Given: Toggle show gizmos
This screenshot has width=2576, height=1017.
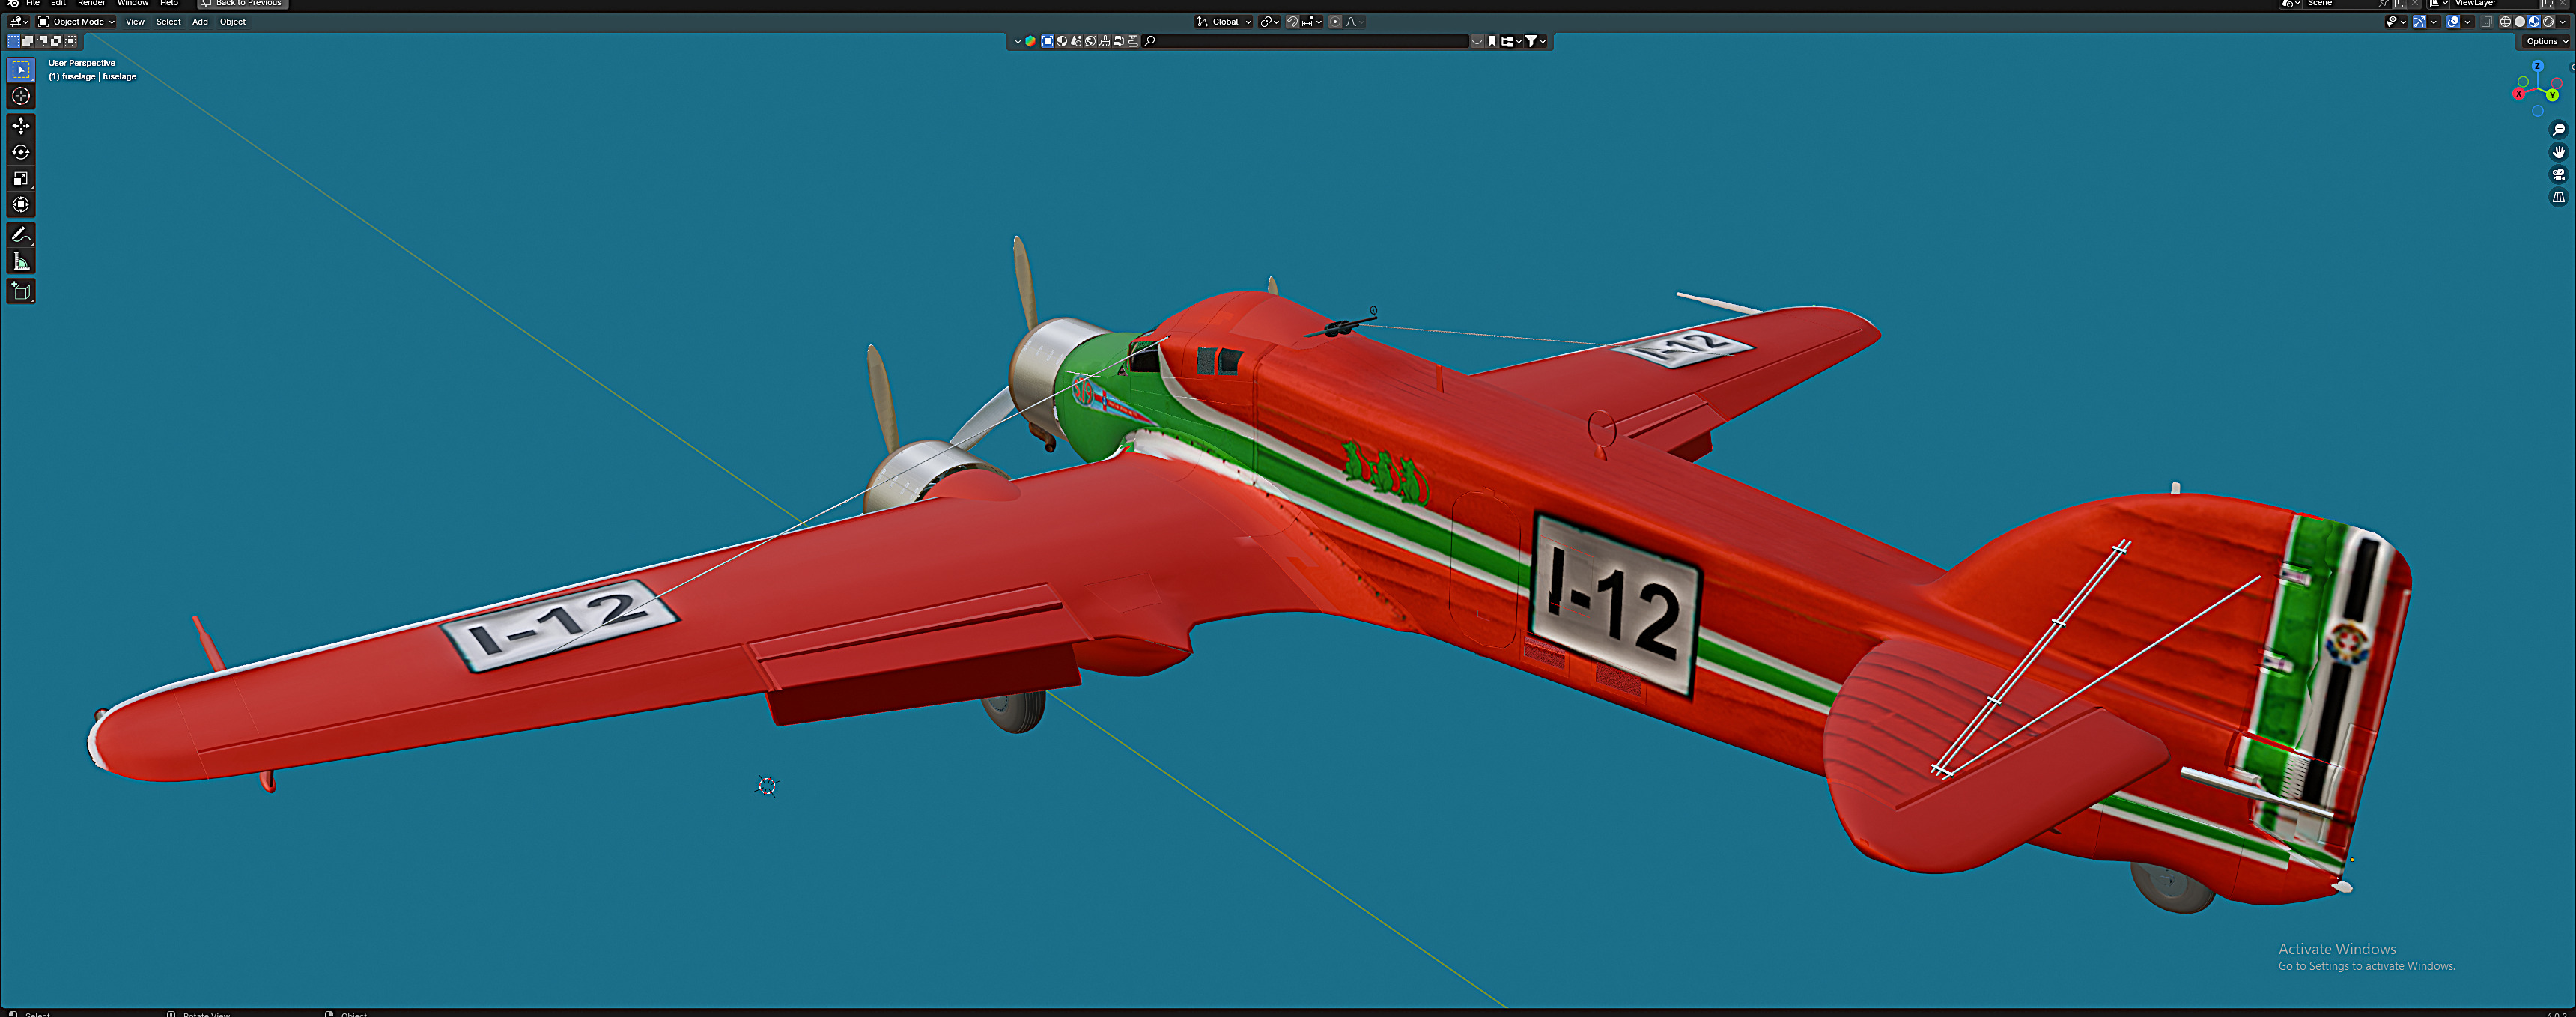Looking at the screenshot, I should coord(2420,22).
